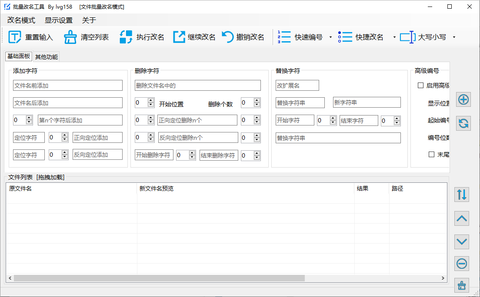Click the refresh arrows icon on right
480x297 pixels.
point(463,124)
